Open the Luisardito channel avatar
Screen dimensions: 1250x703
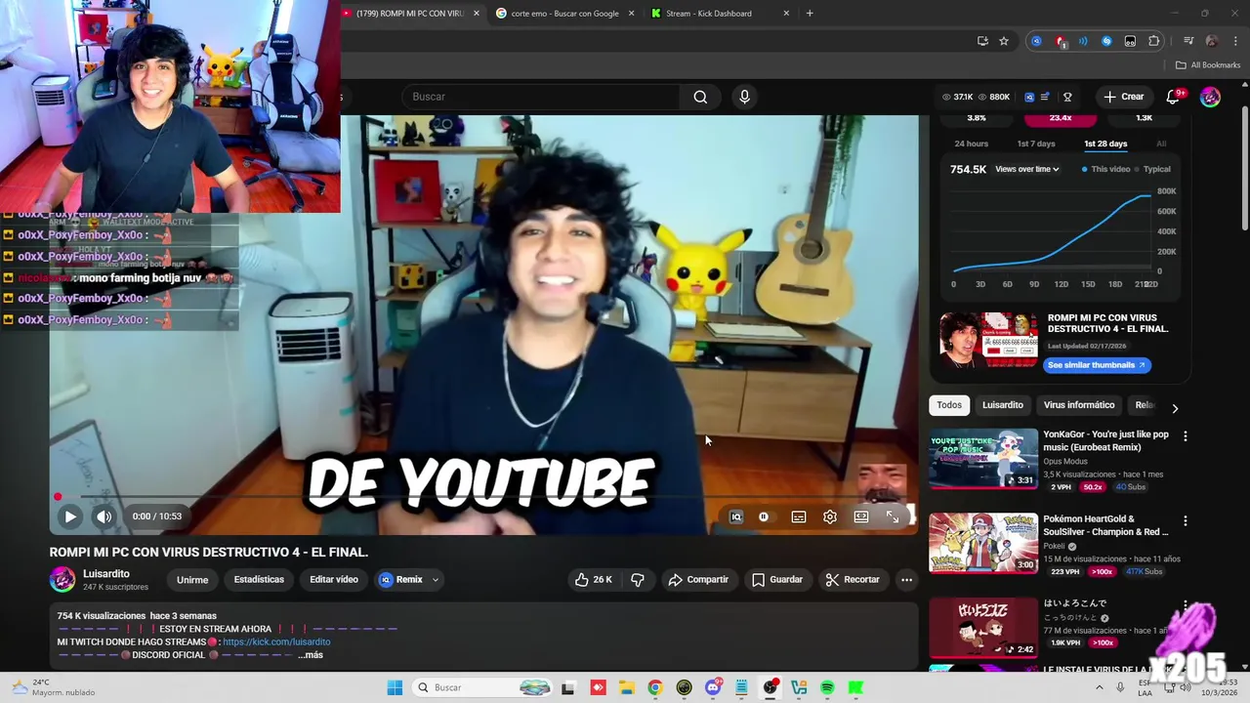(62, 580)
